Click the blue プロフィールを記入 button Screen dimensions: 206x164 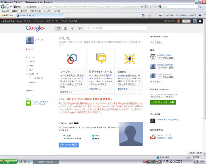69,145
